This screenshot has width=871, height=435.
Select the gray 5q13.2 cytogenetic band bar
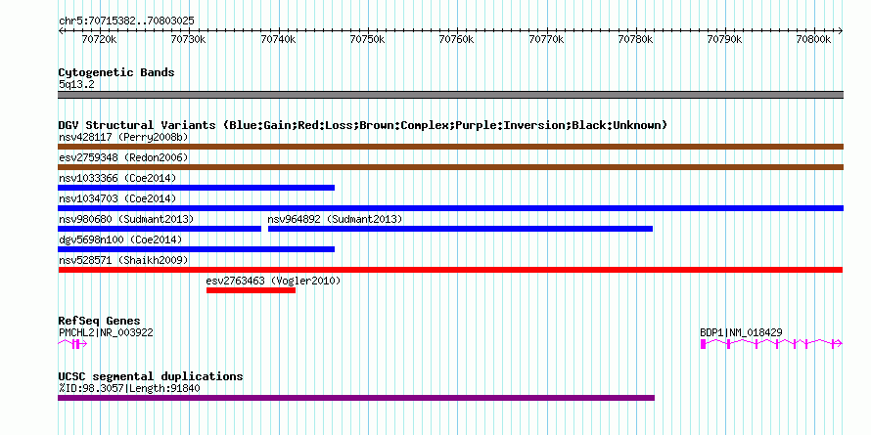(x=450, y=95)
